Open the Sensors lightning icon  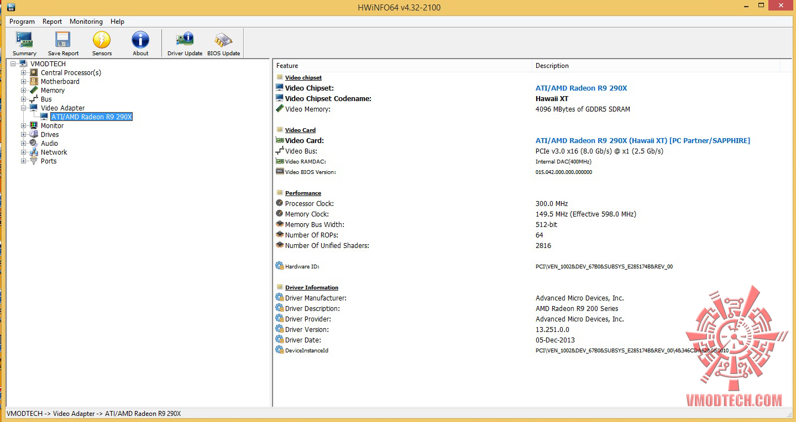click(x=102, y=40)
